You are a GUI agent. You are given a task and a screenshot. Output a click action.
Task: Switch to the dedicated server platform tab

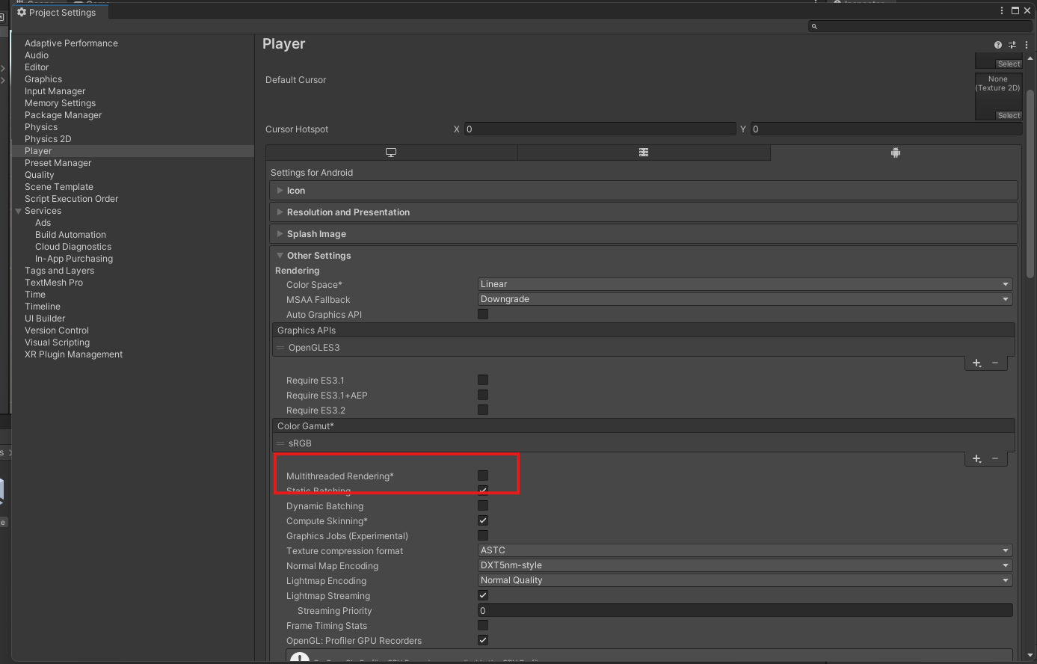[644, 153]
